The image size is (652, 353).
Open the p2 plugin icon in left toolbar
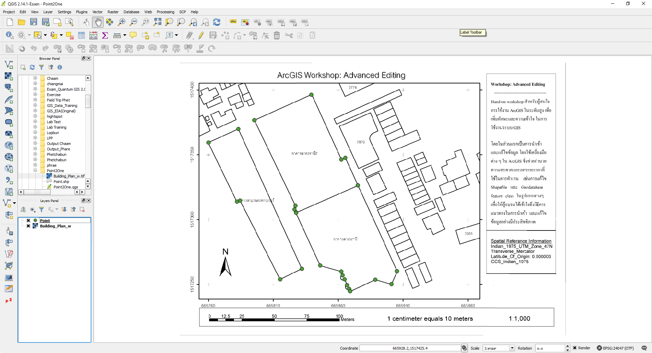[x=9, y=300]
